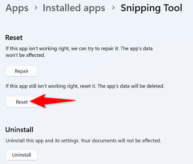
Task: Click text 'we can try to repair it'
Action: (x=95, y=49)
